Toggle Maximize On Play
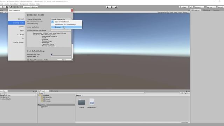Viewport: 224px width, 126px height. coord(163,12)
